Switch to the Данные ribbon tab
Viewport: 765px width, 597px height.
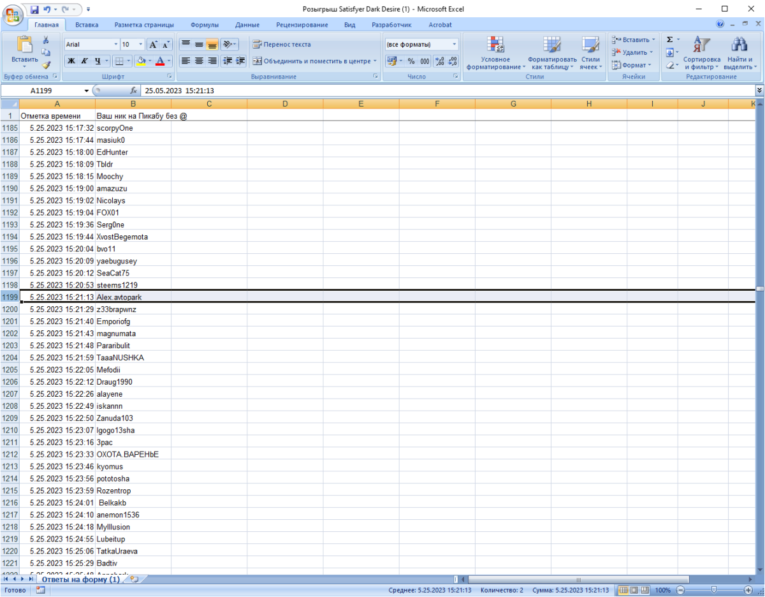pos(247,25)
